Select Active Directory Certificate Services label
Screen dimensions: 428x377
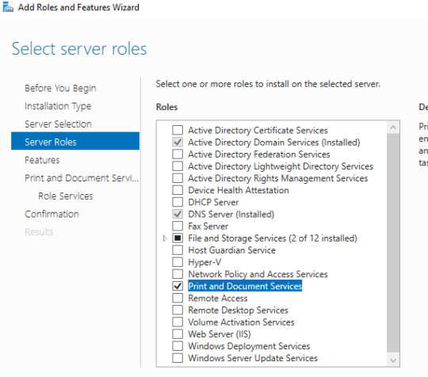click(258, 130)
